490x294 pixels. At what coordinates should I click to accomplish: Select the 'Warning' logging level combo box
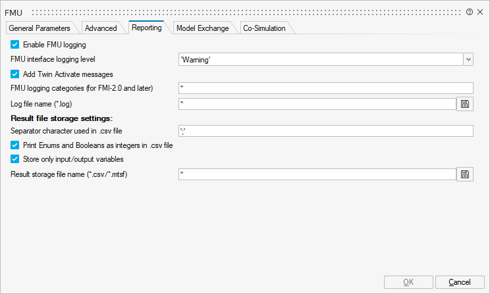pos(320,59)
